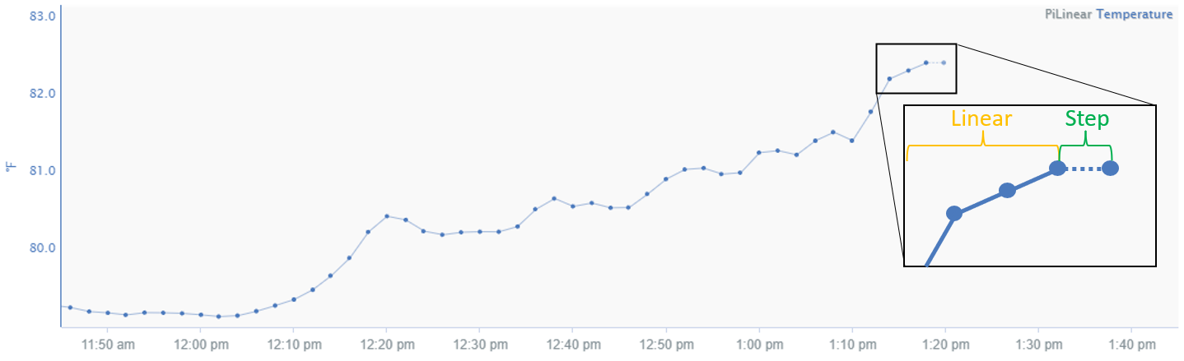The height and width of the screenshot is (361, 1184).
Task: Click the peak data point above 12:20 pm
Action: [387, 216]
